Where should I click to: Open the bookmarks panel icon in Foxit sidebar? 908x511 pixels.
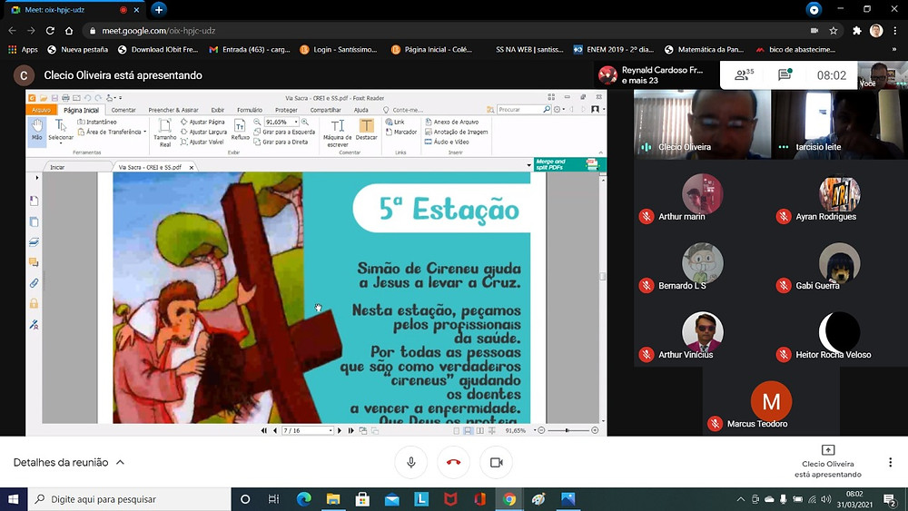34,201
